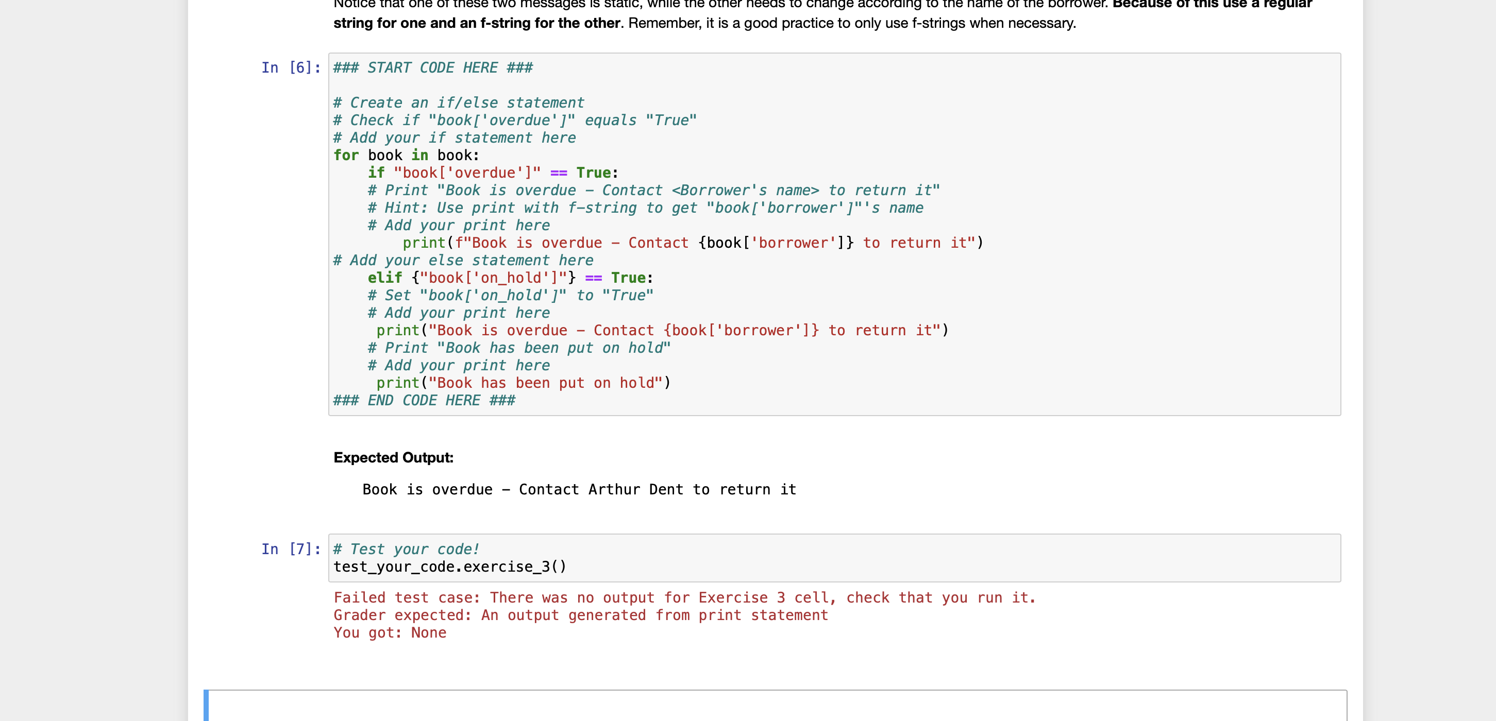Screen dimensions: 1496x721
Task: Click the In [6] cell prompt
Action: 290,68
